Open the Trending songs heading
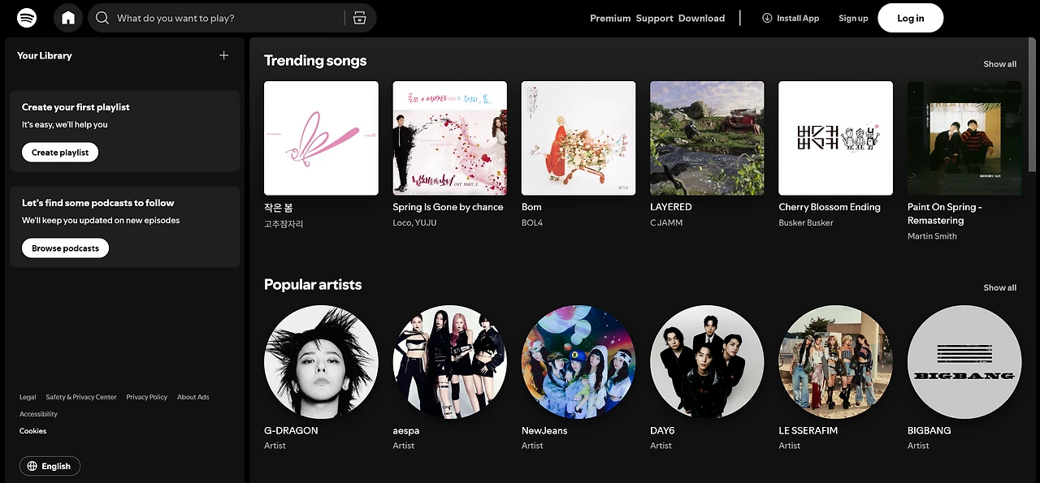 [x=315, y=61]
